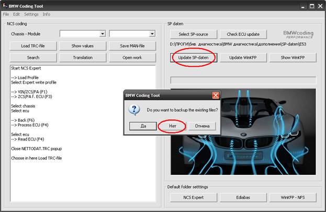Screen dimensions: 326x212
Task: Open the Settings menu
Action: [31, 14]
